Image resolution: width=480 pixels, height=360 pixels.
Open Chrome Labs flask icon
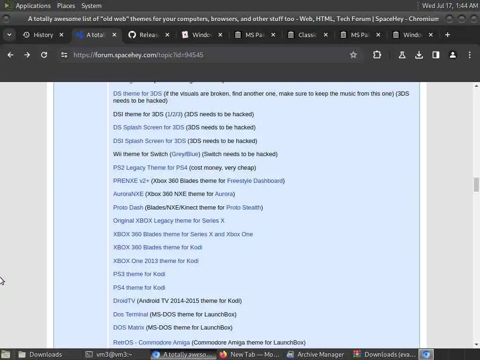(402, 55)
